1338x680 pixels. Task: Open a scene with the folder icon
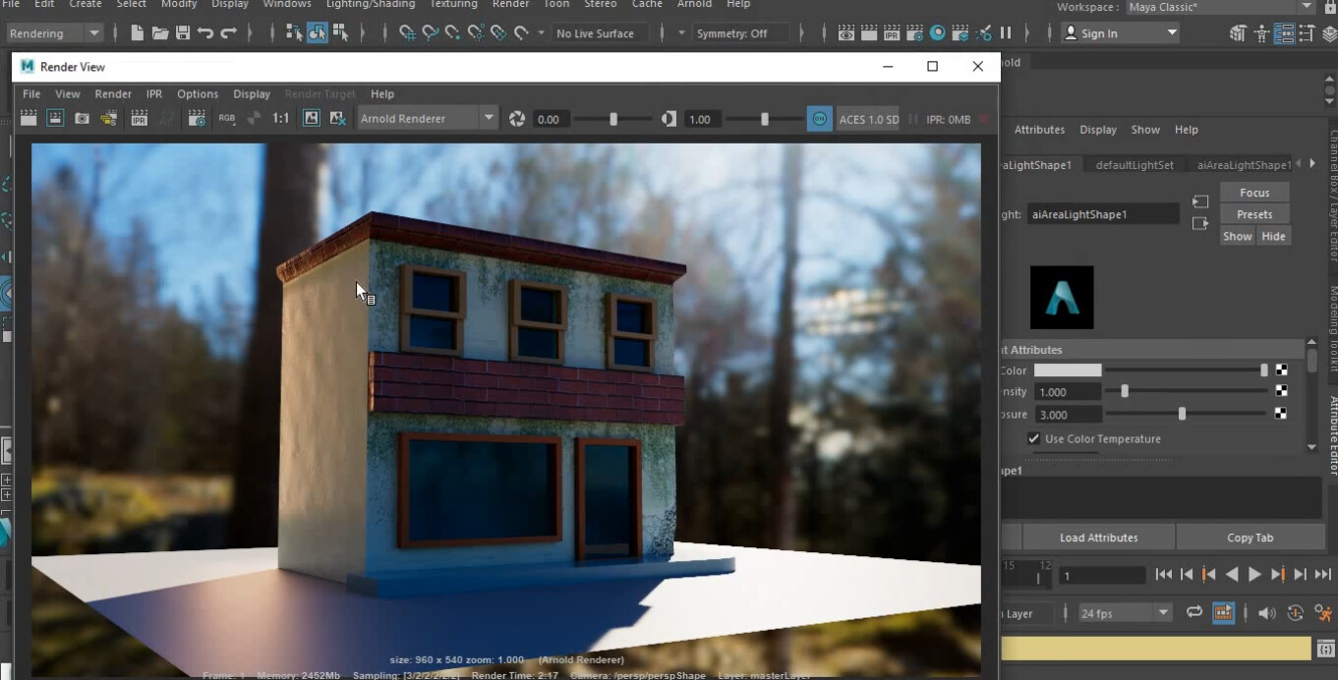[x=160, y=33]
